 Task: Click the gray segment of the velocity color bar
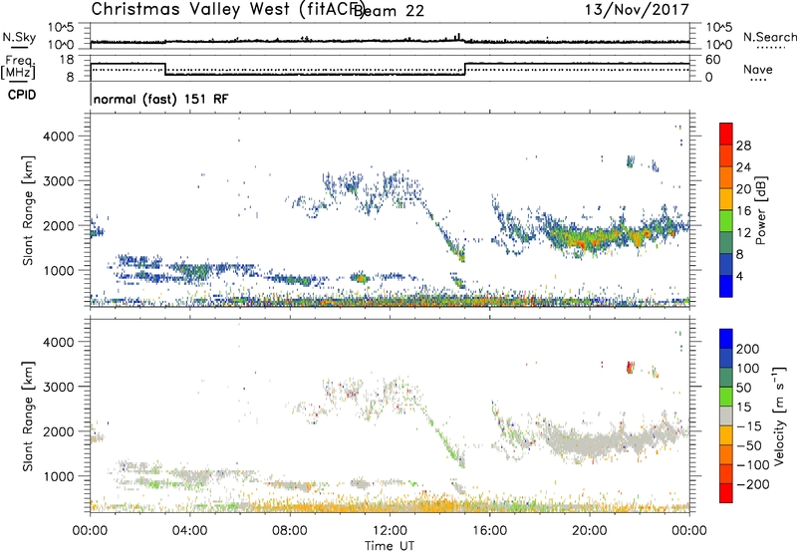coord(726,416)
